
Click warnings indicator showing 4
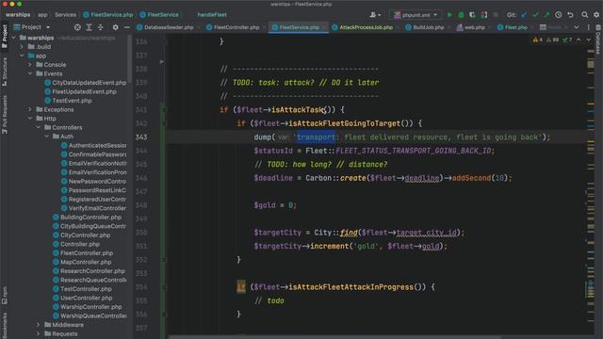[538, 40]
